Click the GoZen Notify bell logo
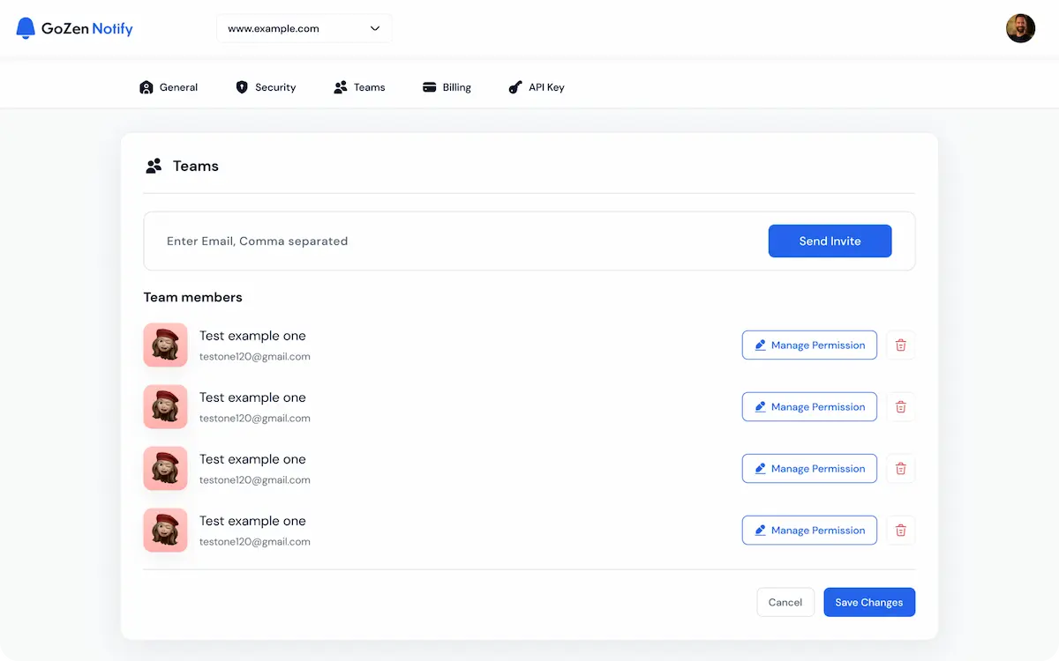The width and height of the screenshot is (1059, 661). pyautogui.click(x=25, y=27)
